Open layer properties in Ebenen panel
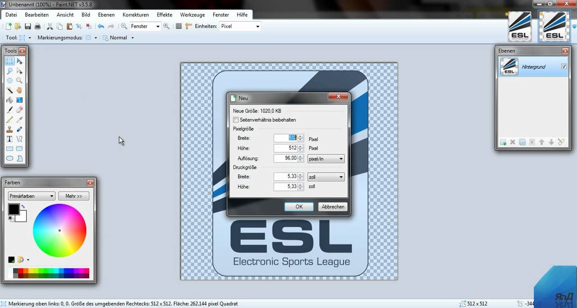The image size is (577, 308). [561, 142]
